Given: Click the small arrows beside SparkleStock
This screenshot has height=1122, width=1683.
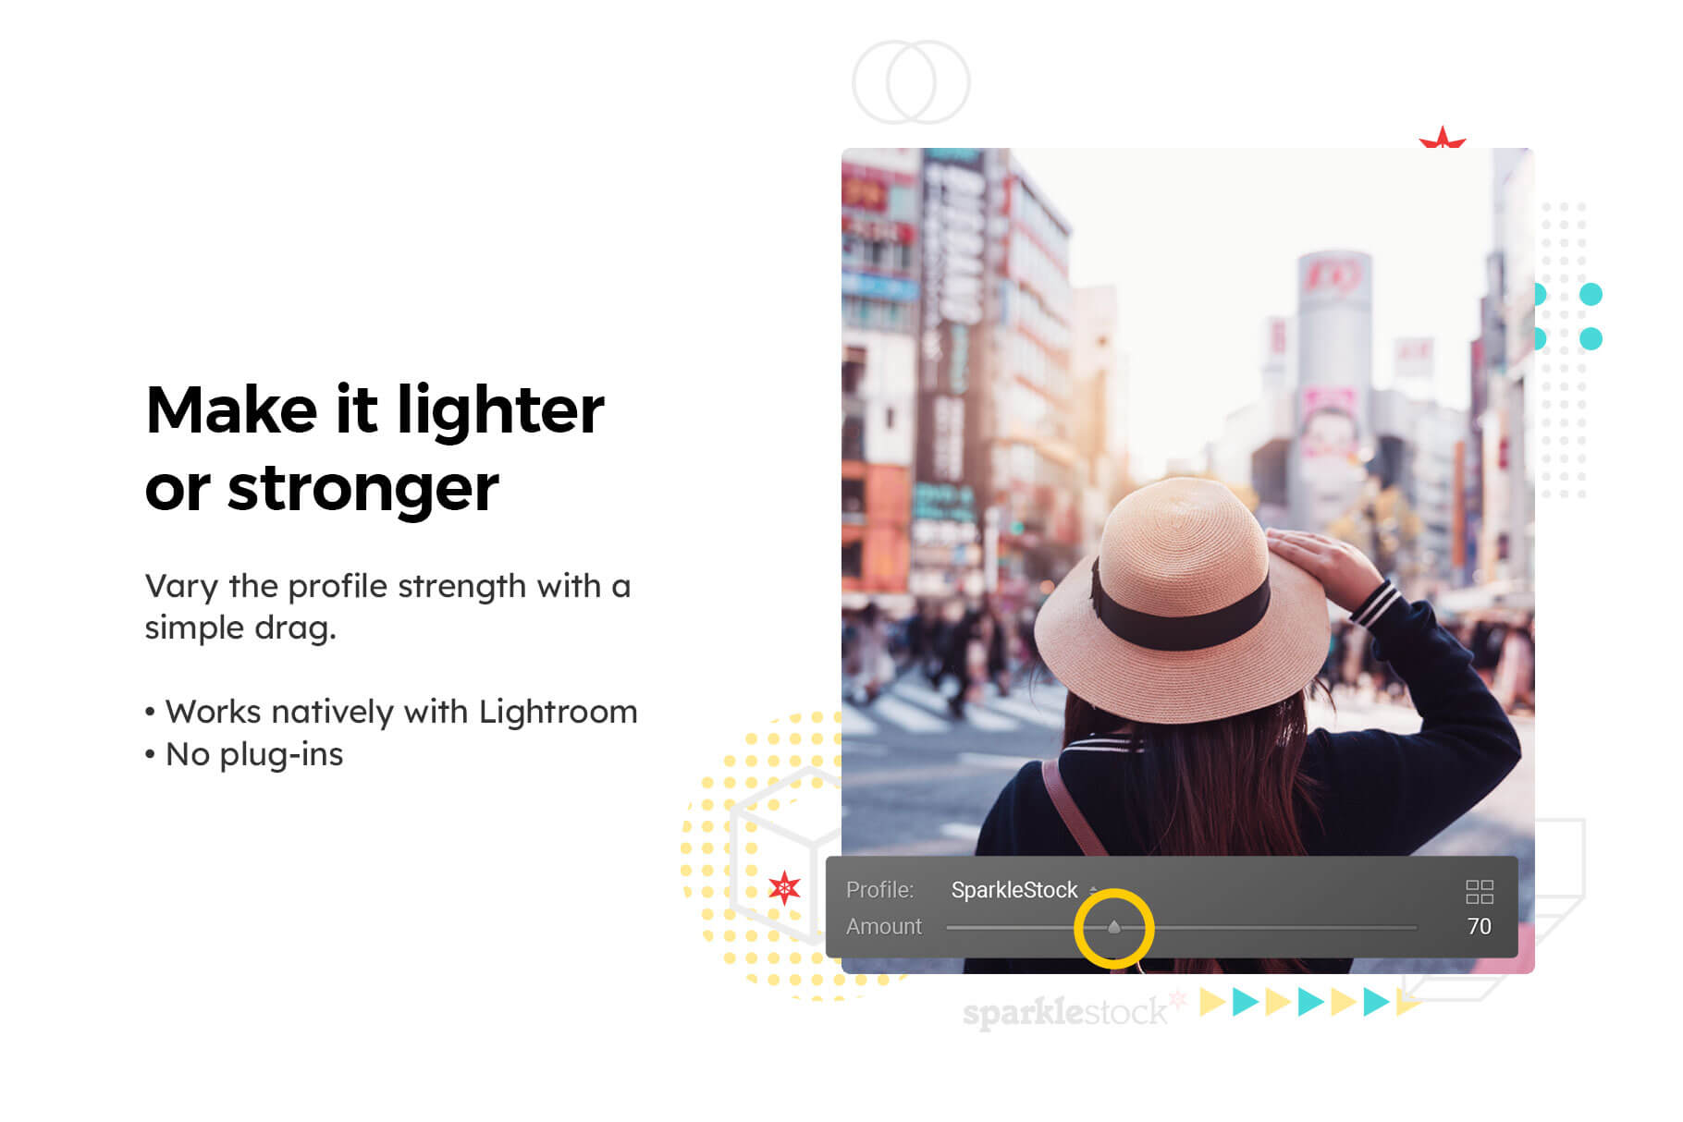Looking at the screenshot, I should coord(1094,891).
